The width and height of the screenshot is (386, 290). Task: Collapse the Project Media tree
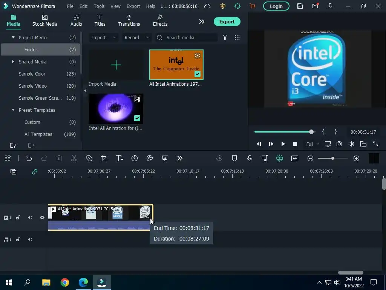click(13, 37)
